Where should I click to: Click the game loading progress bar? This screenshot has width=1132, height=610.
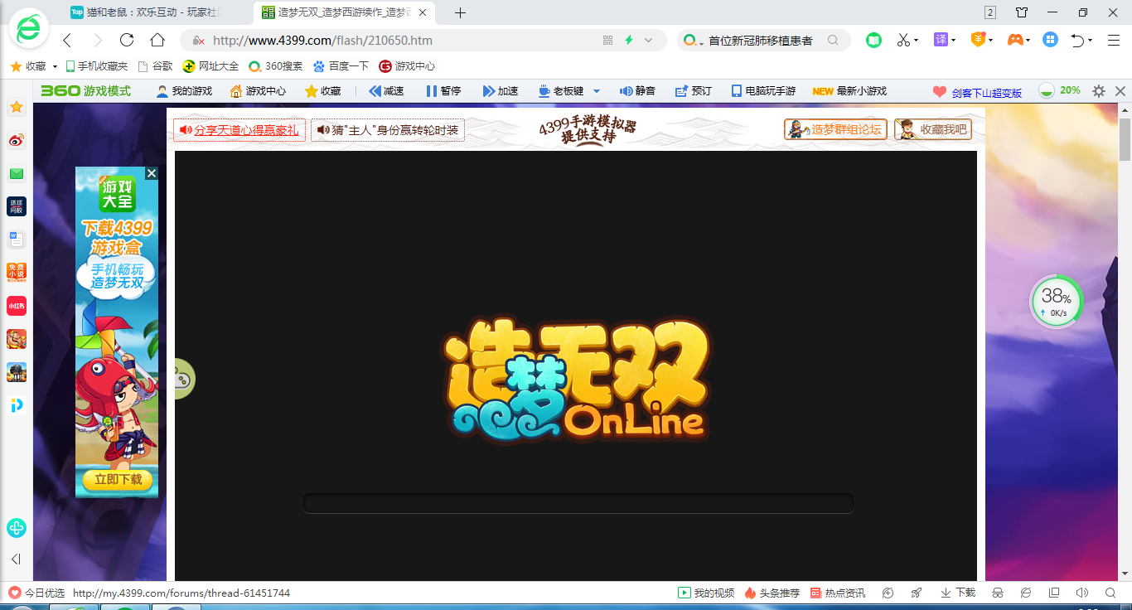pyautogui.click(x=578, y=503)
